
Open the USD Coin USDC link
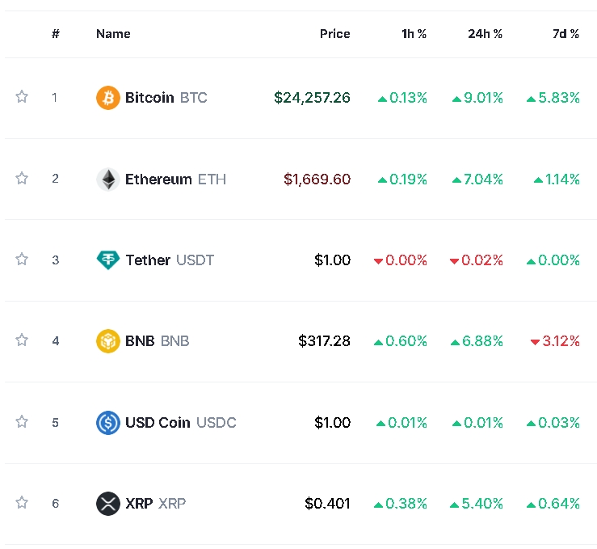tap(180, 422)
